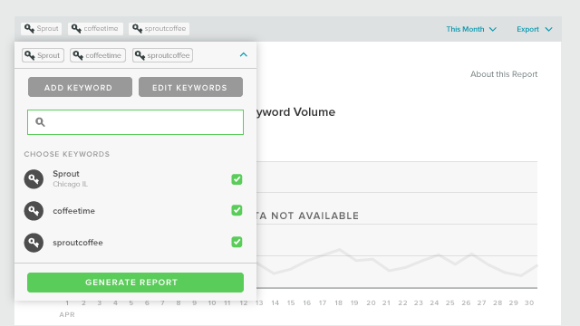Click the GENERATE REPORT button
The width and height of the screenshot is (580, 326).
[135, 283]
